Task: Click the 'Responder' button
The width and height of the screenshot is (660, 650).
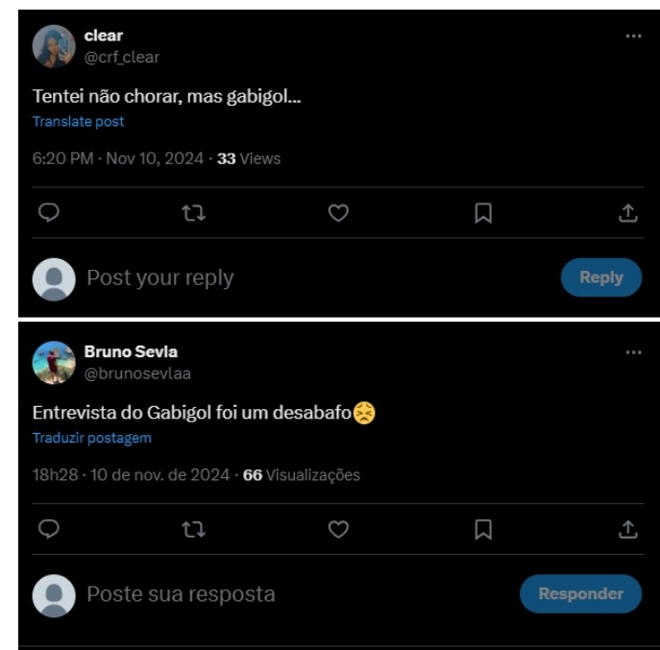Action: pyautogui.click(x=580, y=593)
